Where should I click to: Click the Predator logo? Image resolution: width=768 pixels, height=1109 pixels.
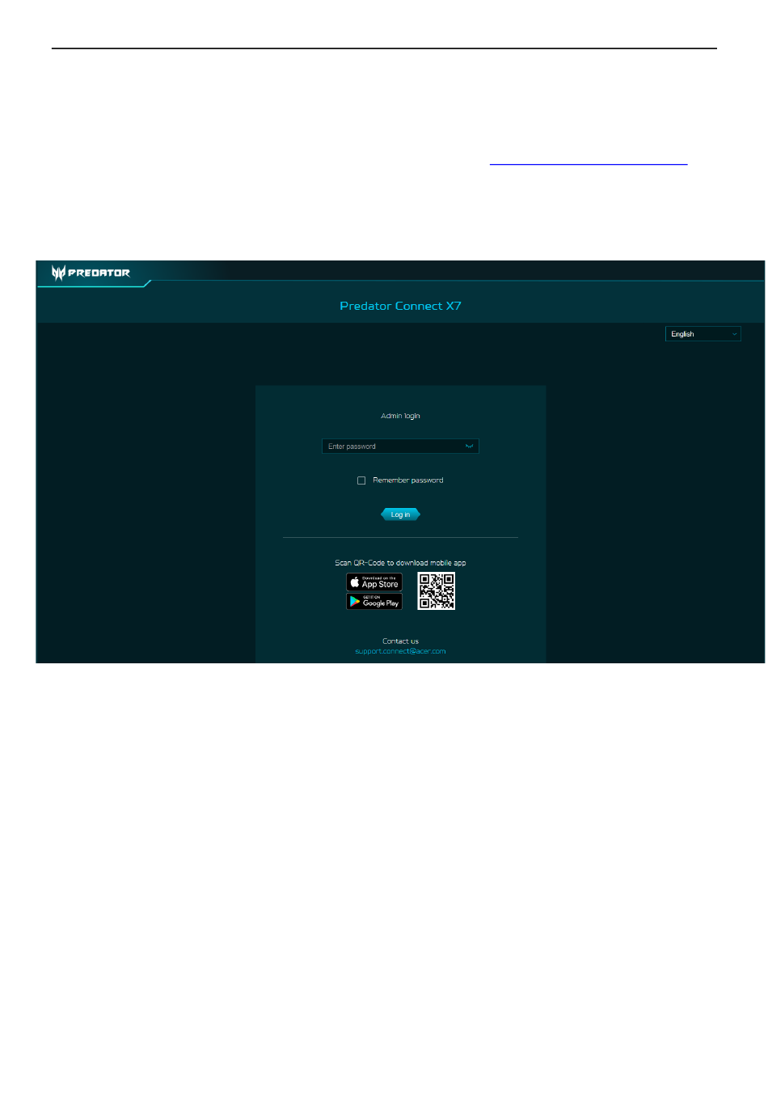tap(91, 273)
